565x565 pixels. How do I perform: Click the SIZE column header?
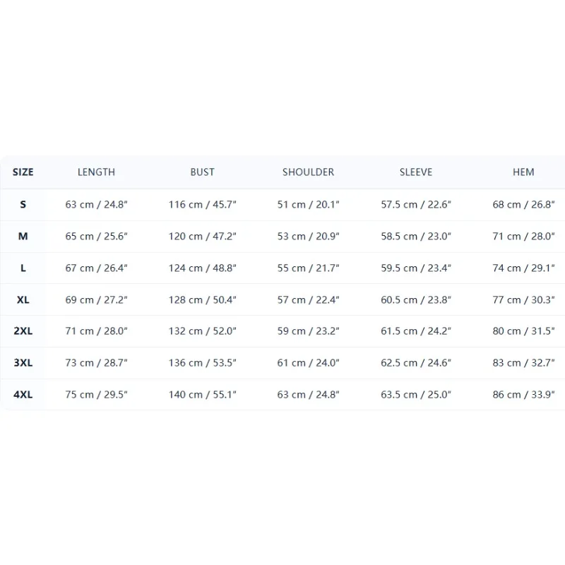23,172
